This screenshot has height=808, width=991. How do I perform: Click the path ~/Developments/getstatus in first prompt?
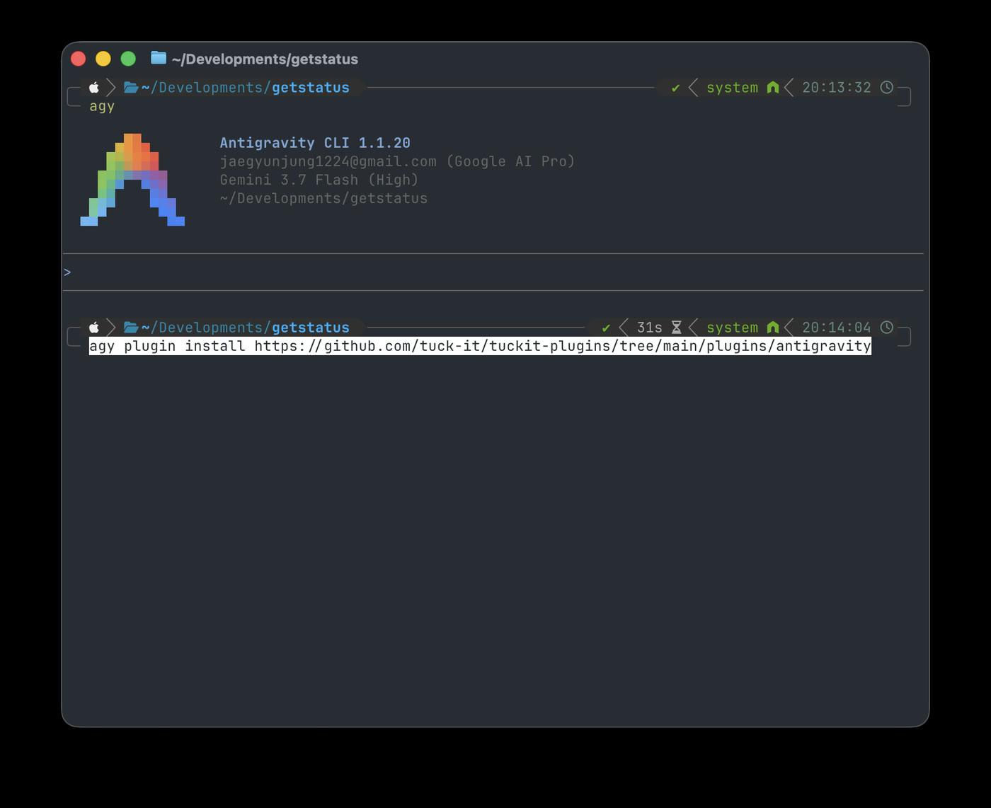(x=246, y=88)
